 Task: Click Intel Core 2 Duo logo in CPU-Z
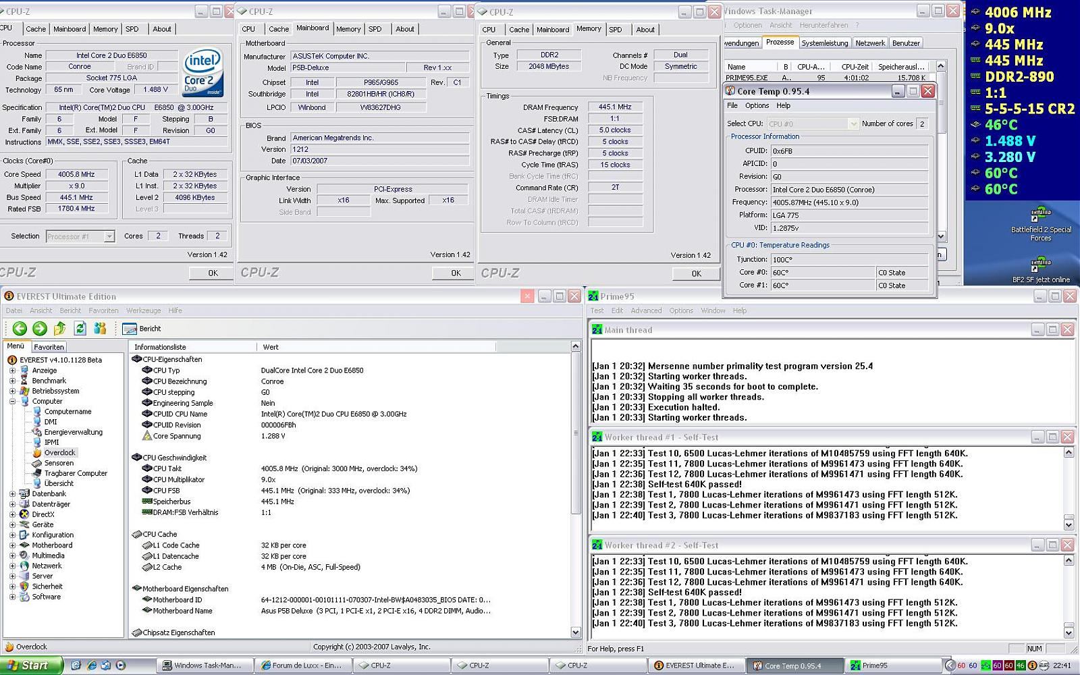click(x=202, y=73)
